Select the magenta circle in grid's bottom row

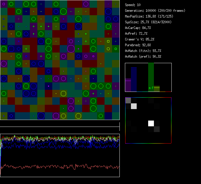coord(56,116)
